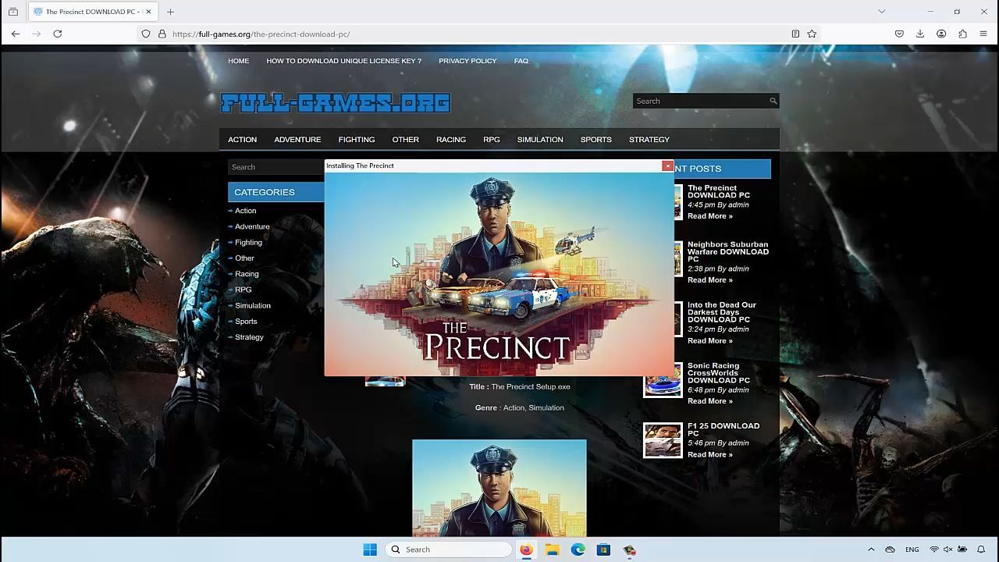Switch to Firefox on the taskbar
The height and width of the screenshot is (562, 999).
526,550
